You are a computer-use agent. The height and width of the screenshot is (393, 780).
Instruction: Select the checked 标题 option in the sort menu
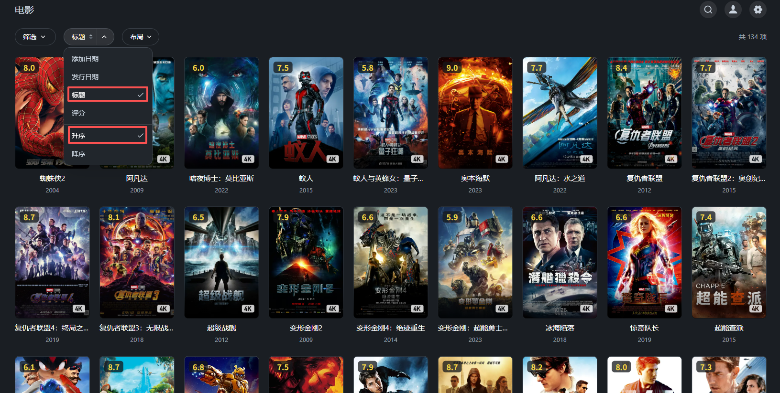coord(108,95)
